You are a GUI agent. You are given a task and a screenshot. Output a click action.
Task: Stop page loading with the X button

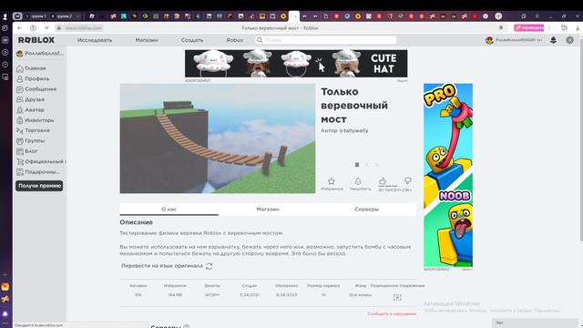46,28
